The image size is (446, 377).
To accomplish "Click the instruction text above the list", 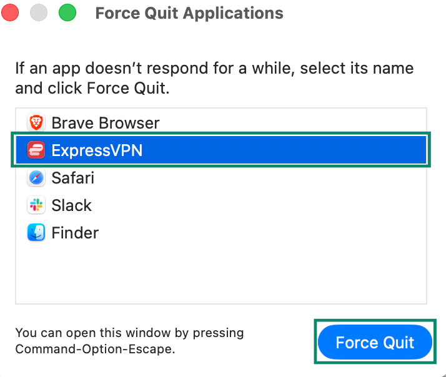I will (x=214, y=78).
